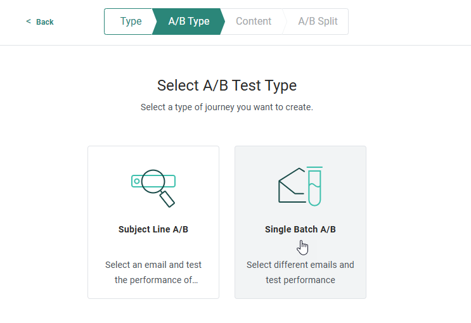This screenshot has width=471, height=323.
Task: Click the small circle in subject bar icon
Action: pos(137,182)
